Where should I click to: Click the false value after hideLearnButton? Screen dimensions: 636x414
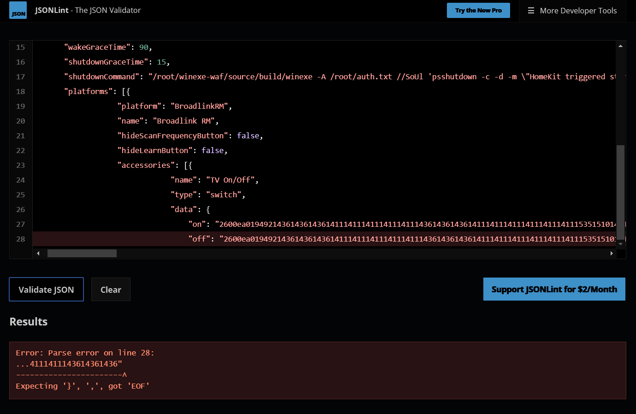[x=213, y=150]
